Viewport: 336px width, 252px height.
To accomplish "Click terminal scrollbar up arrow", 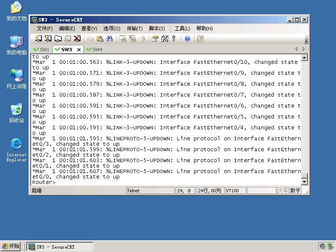I will 304,58.
